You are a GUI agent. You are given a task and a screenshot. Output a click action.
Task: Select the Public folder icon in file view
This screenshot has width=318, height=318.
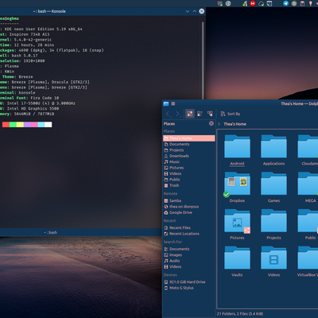308,221
